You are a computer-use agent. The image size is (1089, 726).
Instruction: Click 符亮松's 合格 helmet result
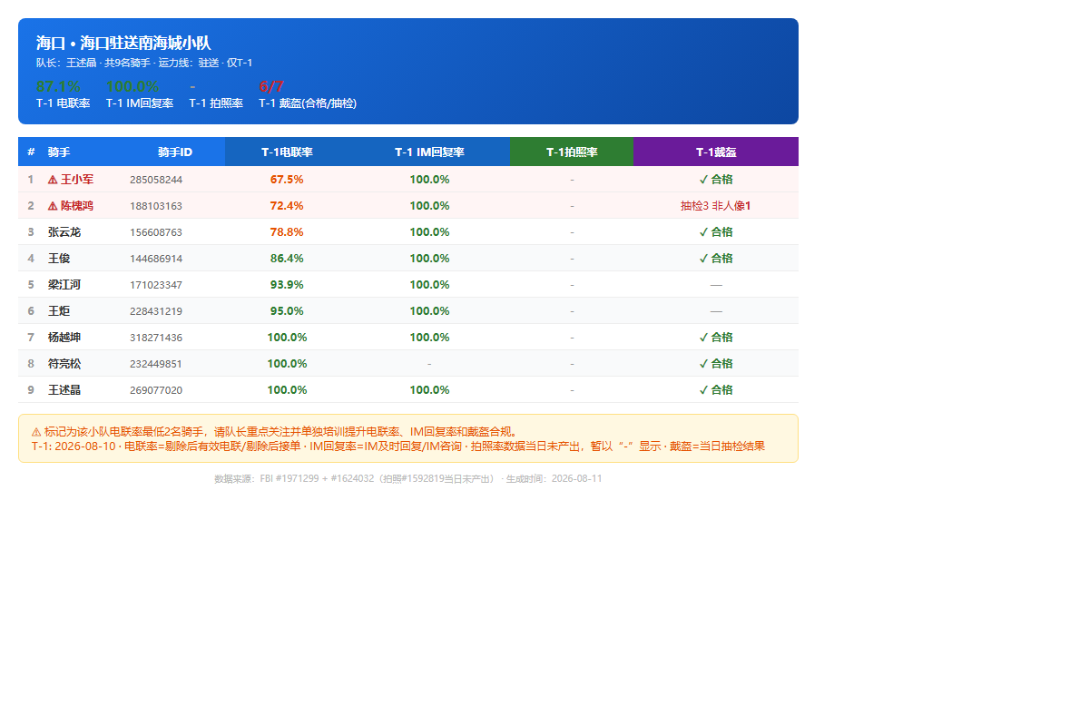pos(716,364)
